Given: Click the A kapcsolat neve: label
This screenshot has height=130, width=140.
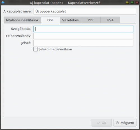Looking at the screenshot, I should [18, 11].
